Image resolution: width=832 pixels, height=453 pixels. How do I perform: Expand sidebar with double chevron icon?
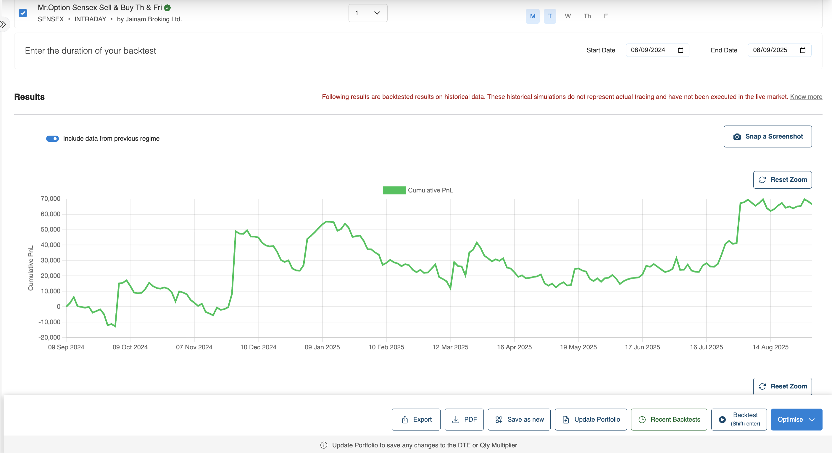[3, 24]
